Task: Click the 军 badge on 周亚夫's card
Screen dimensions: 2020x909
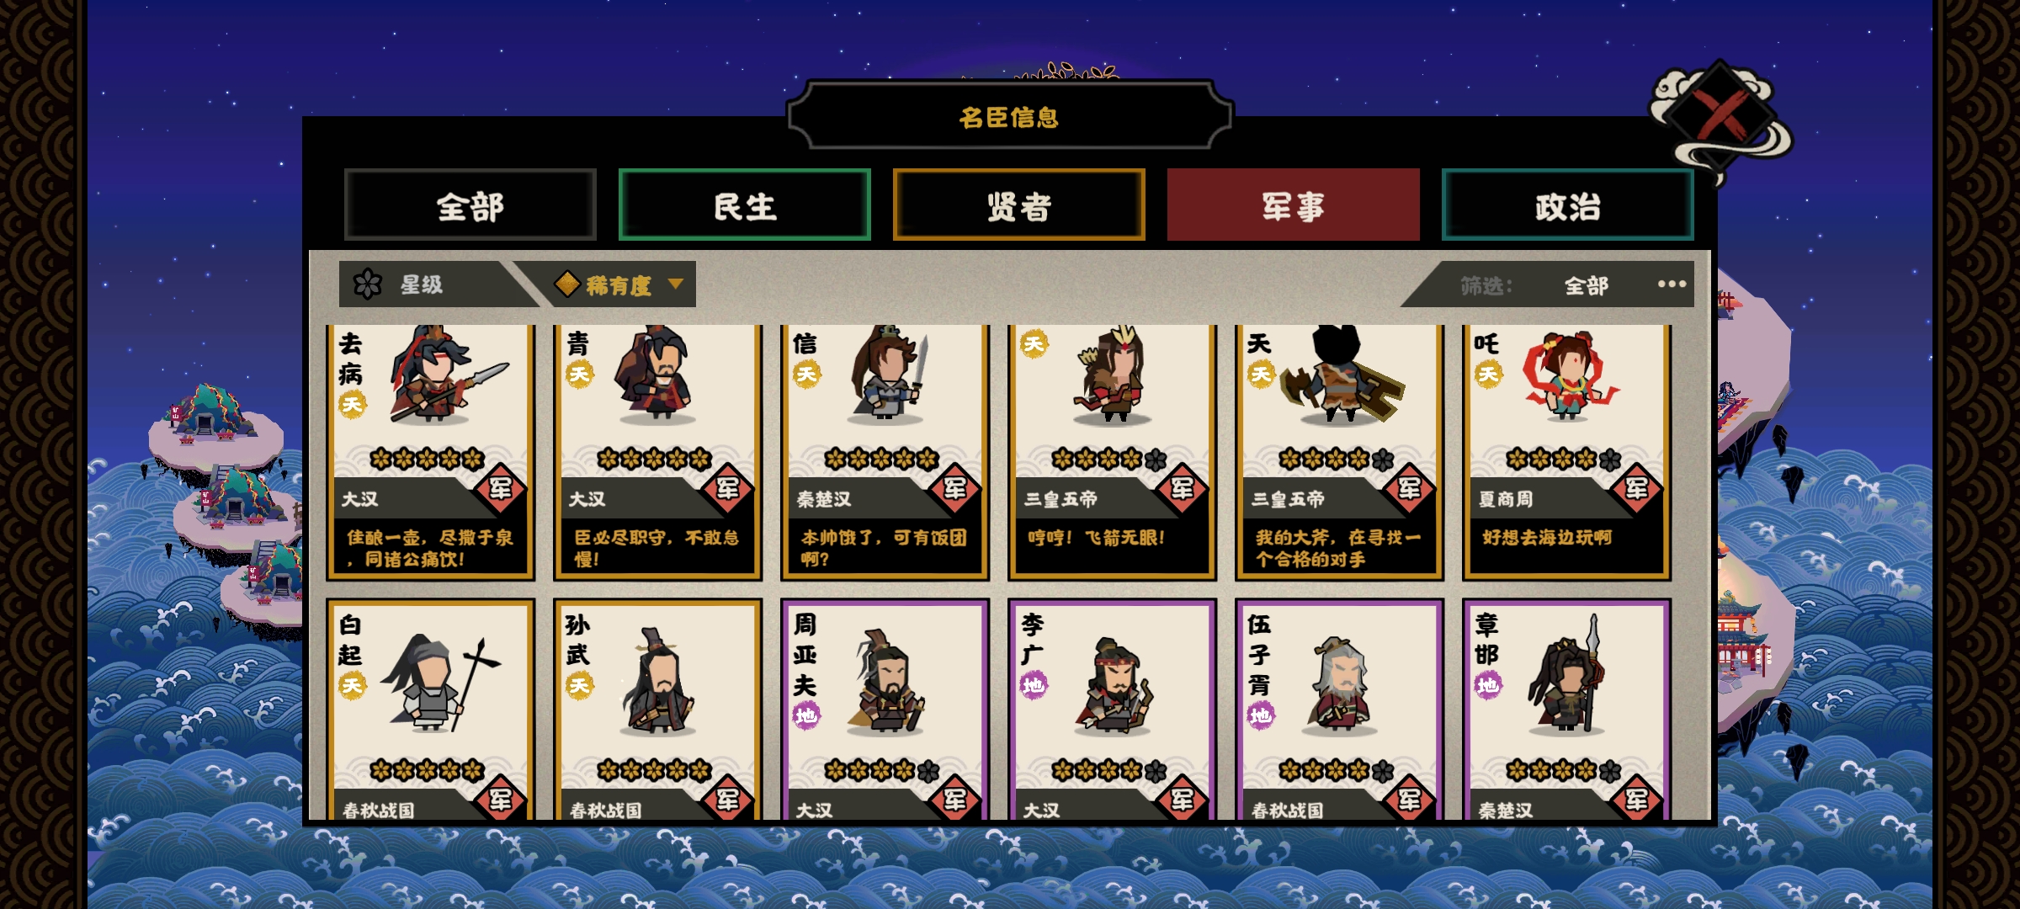Action: click(955, 797)
